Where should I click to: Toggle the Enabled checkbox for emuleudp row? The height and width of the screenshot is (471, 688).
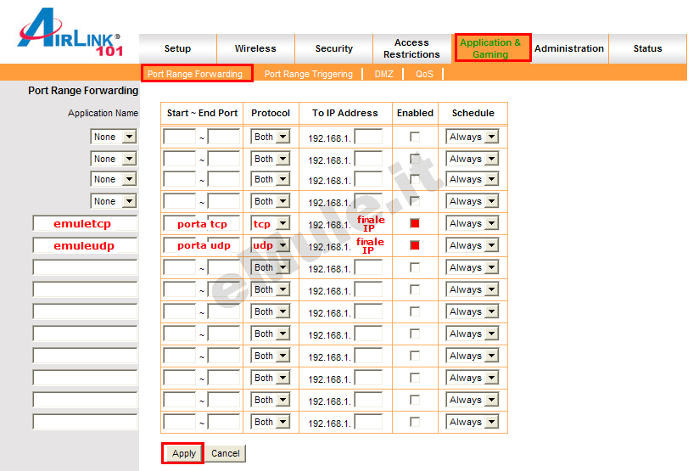(415, 245)
